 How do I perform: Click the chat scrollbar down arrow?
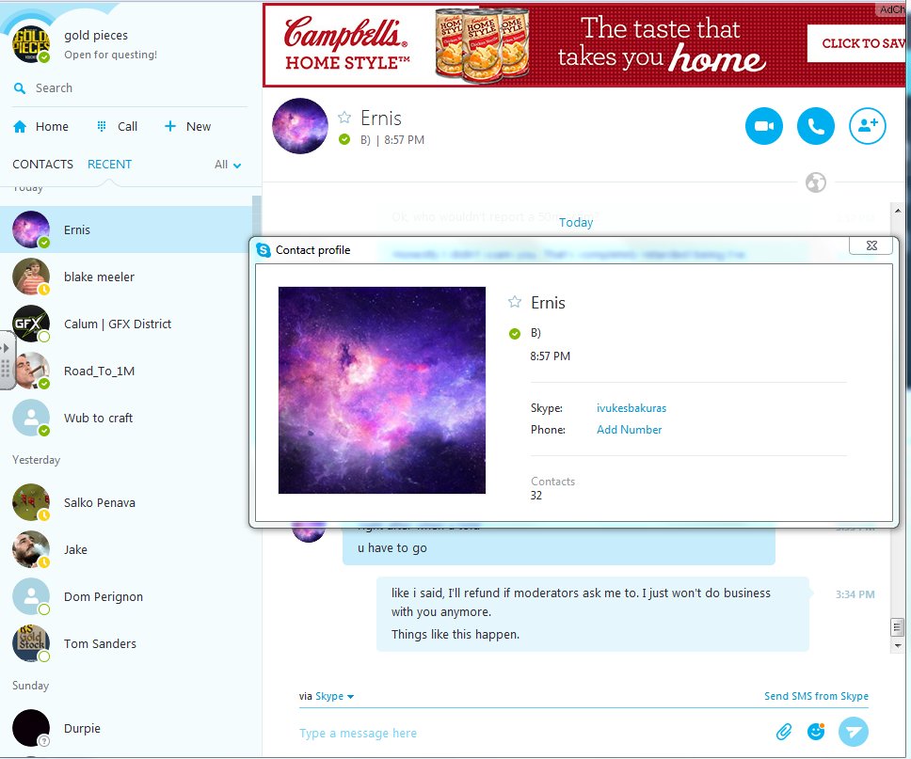pyautogui.click(x=898, y=646)
